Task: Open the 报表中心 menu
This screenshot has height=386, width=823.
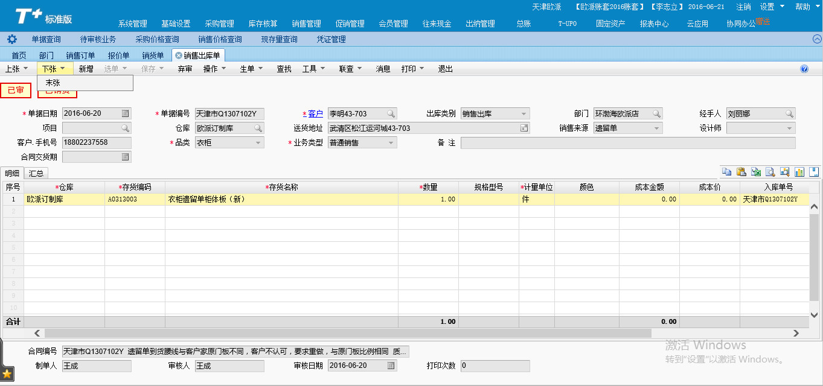Action: (x=655, y=24)
